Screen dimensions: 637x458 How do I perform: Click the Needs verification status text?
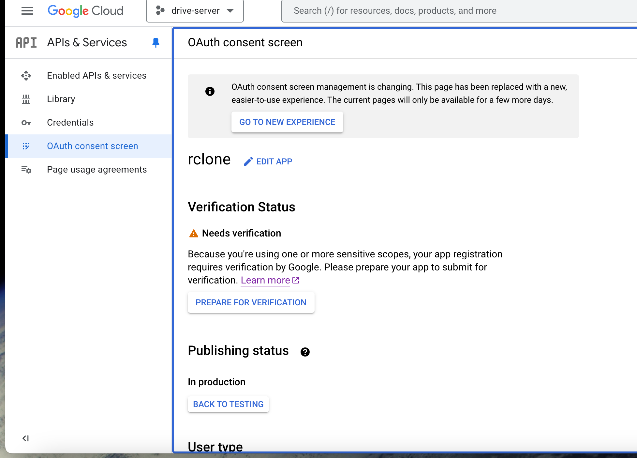[242, 233]
